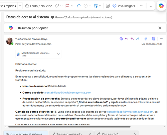Reply to the message
167x135 pixels.
click(127, 39)
